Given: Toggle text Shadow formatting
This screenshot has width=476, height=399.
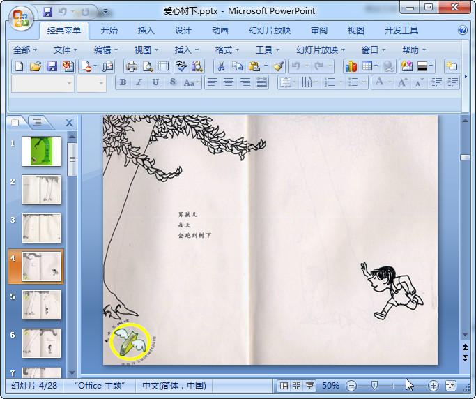Looking at the screenshot, I should [172, 82].
